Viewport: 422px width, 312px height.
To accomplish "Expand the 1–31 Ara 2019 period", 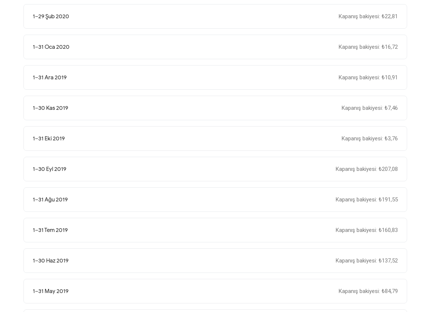I will pos(215,77).
